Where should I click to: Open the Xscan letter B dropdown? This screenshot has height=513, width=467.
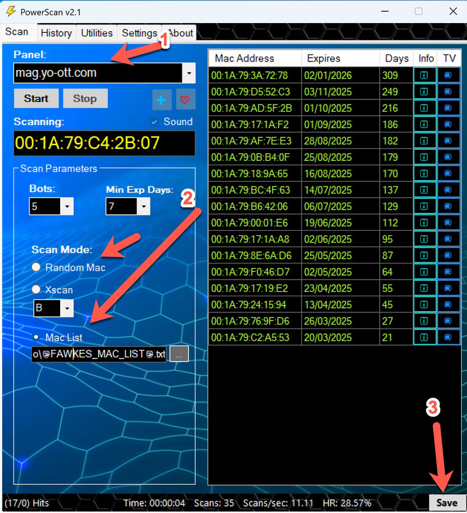(x=67, y=308)
